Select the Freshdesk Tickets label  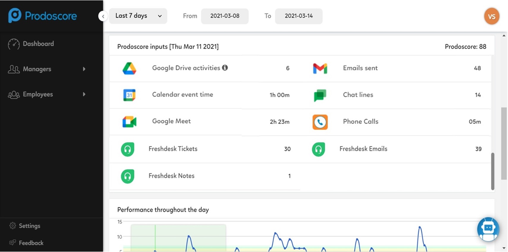tap(173, 149)
